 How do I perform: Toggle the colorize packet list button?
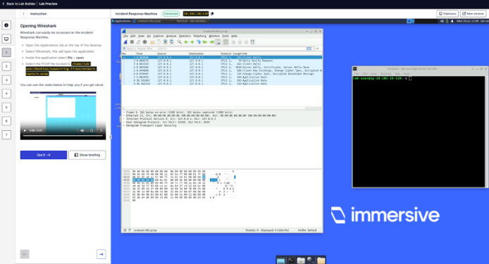point(225,42)
